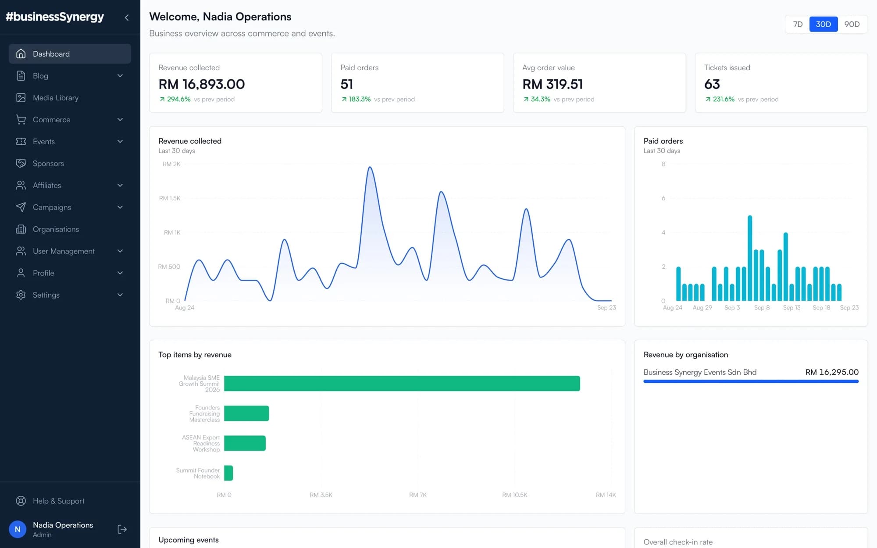Click the Revenue collected trend arrow icon
Screen dimensions: 877x548
coord(162,99)
